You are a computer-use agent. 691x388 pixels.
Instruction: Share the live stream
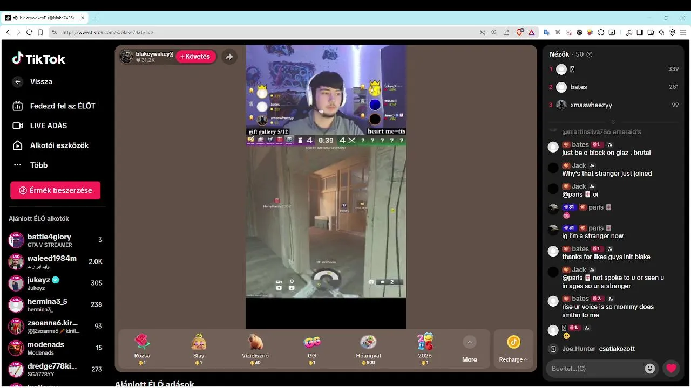coord(229,57)
